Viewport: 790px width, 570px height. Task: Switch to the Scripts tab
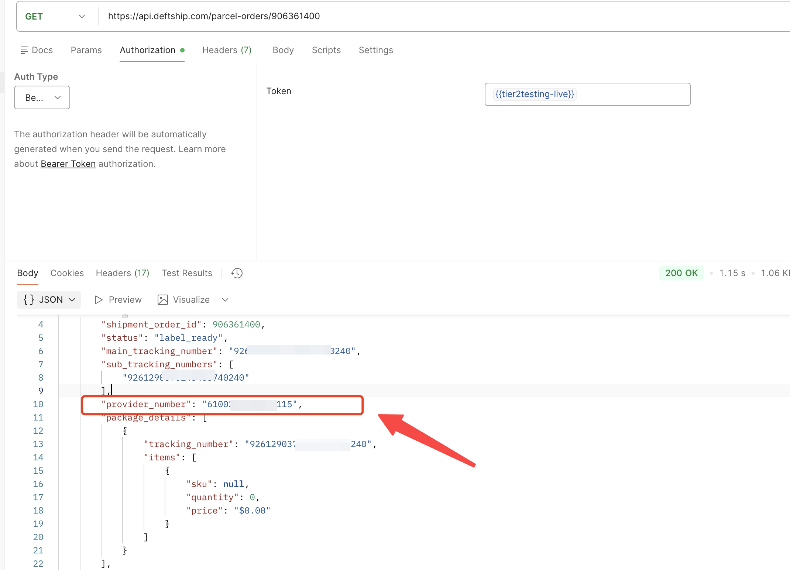pyautogui.click(x=326, y=50)
